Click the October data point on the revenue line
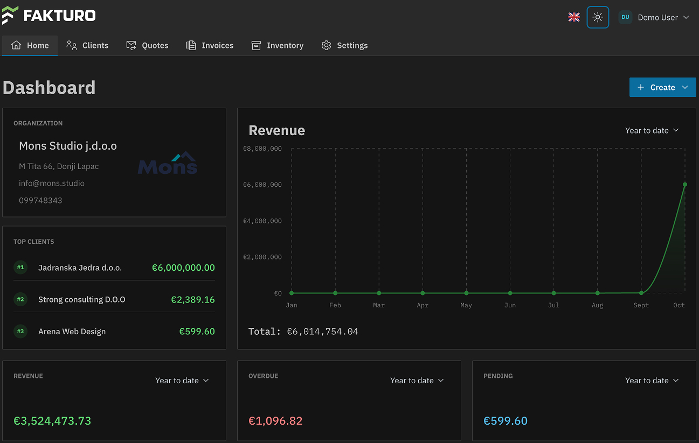The width and height of the screenshot is (699, 443). point(684,184)
